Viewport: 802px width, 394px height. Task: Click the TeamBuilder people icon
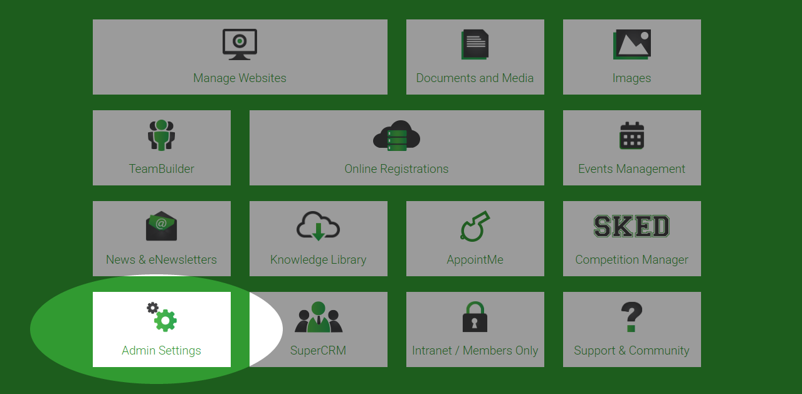(x=161, y=135)
